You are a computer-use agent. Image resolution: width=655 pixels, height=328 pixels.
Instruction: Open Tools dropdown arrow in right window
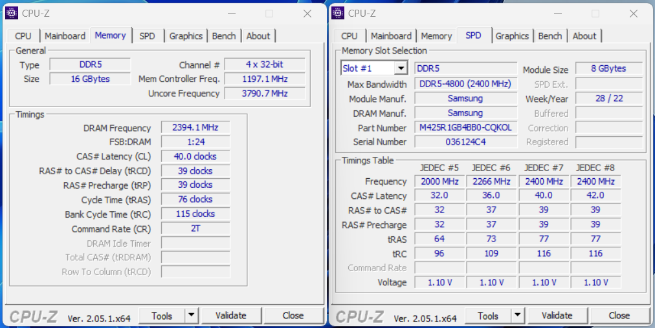point(518,316)
